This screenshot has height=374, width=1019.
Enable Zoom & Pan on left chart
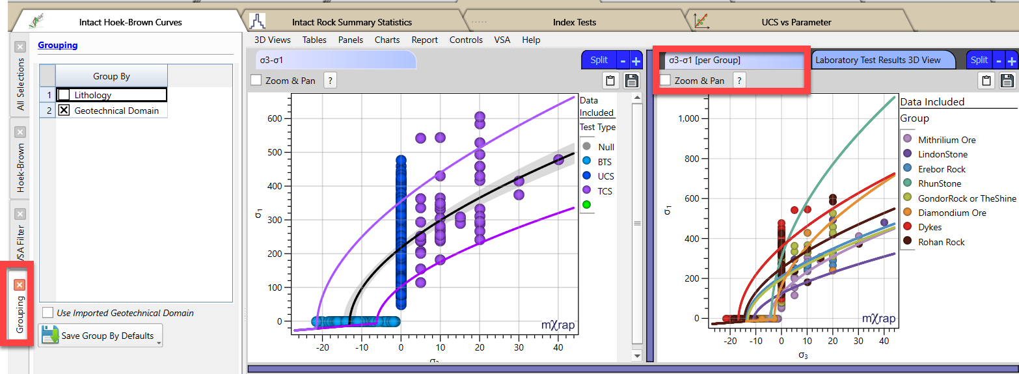[256, 80]
